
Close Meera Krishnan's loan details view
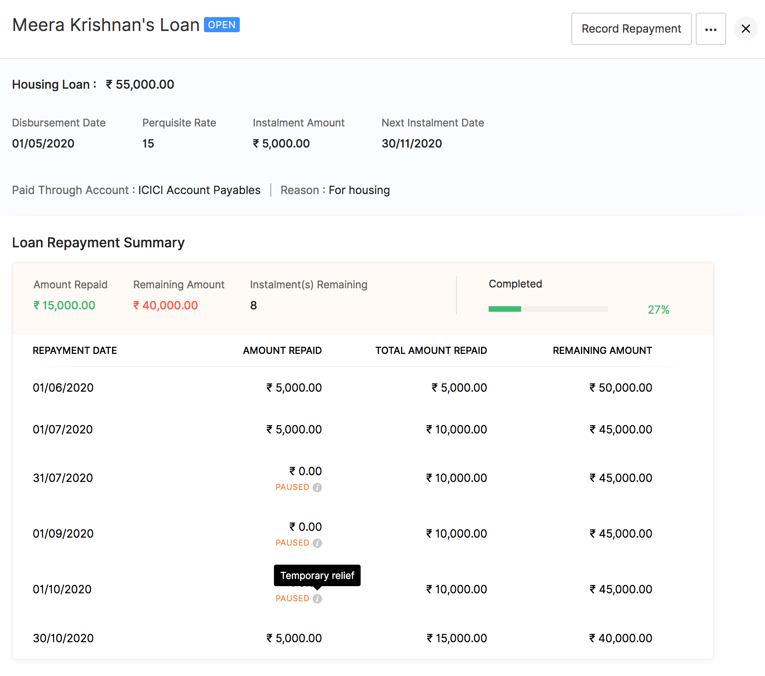pos(746,29)
